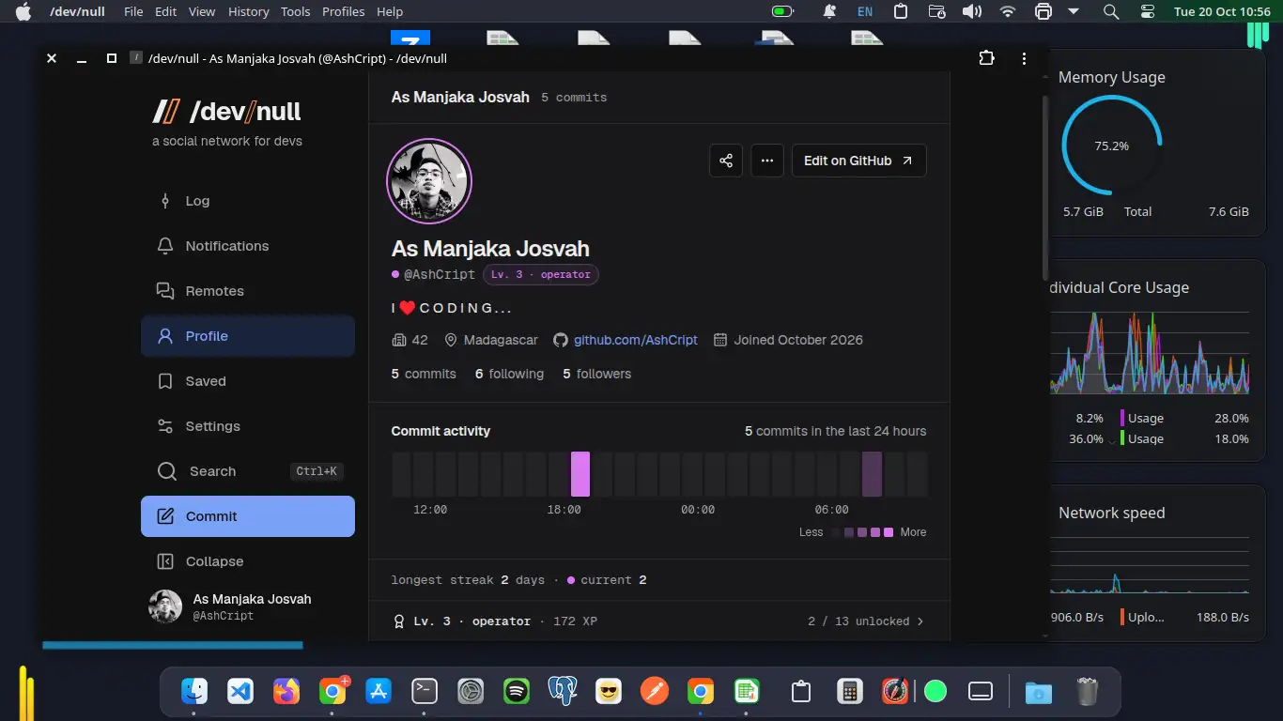Click the Edit on GitHub button
The width and height of the screenshot is (1283, 721).
(x=858, y=161)
